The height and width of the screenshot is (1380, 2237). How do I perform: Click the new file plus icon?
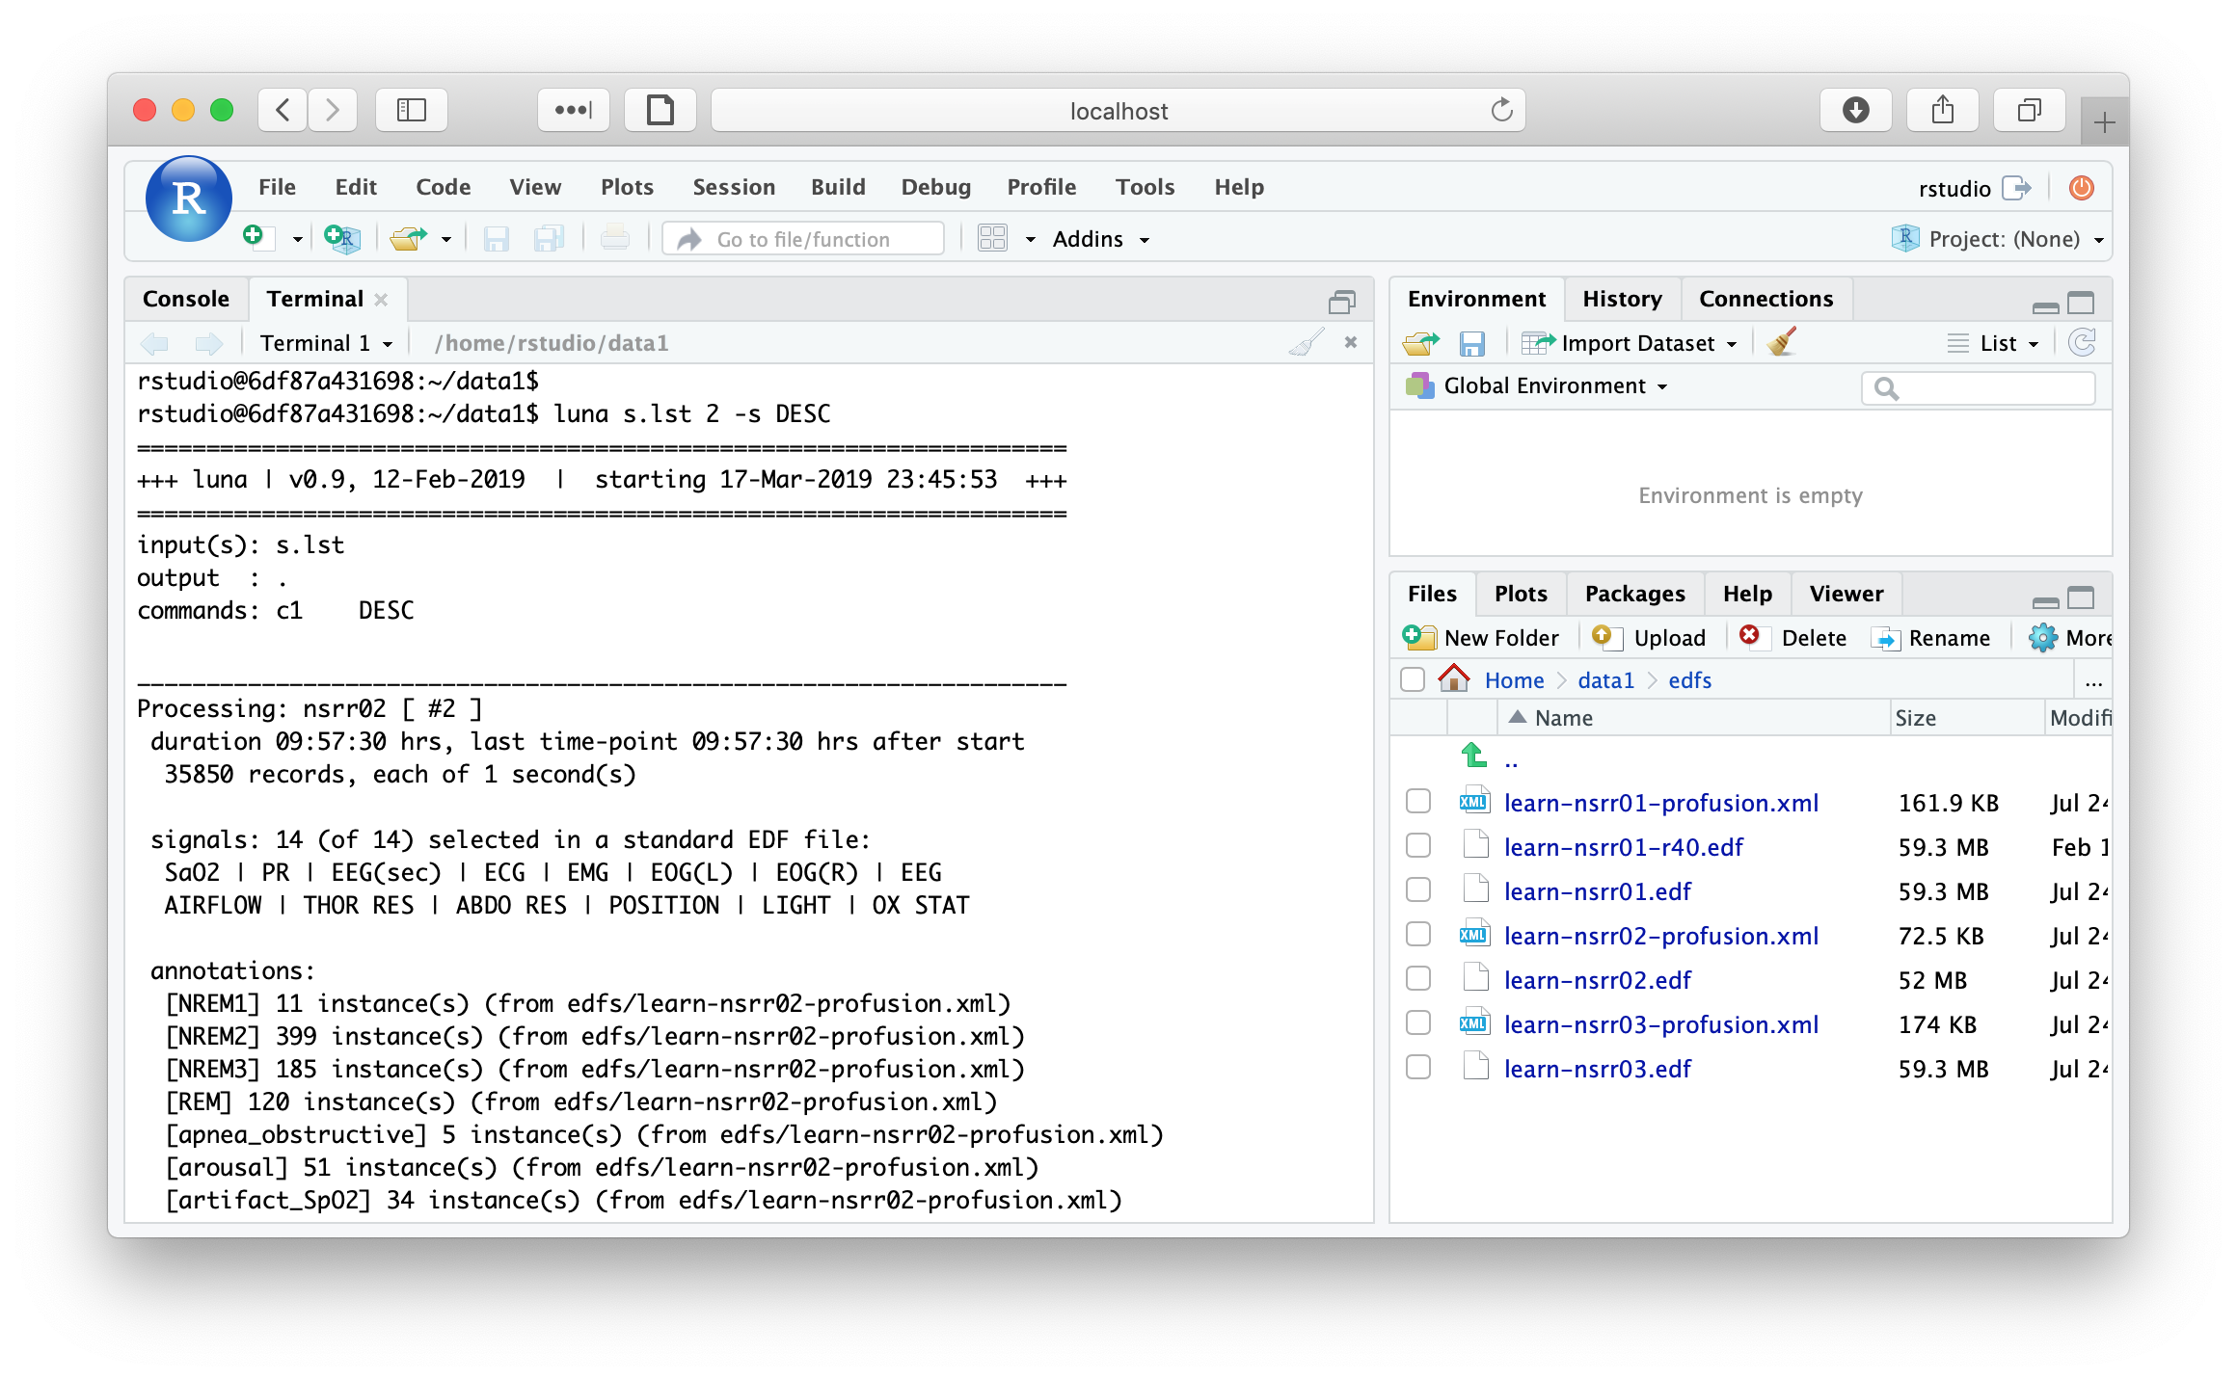point(256,237)
